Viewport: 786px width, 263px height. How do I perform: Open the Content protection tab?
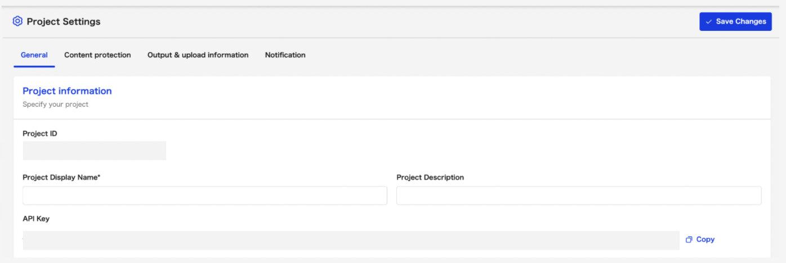97,55
